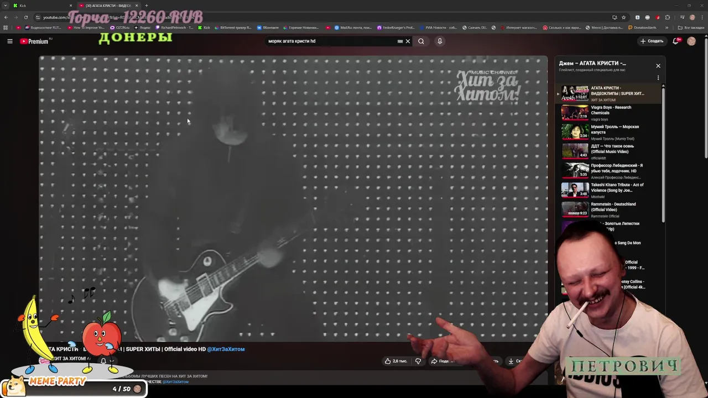Select 'Takeshi Kitano Tribute - Act of Violence' title
The height and width of the screenshot is (398, 708).
617,187
